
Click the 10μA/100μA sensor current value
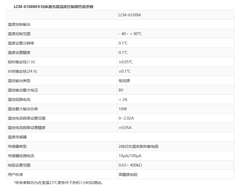click(x=130, y=156)
